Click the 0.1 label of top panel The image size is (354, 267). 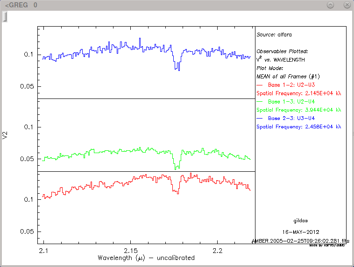(x=28, y=55)
